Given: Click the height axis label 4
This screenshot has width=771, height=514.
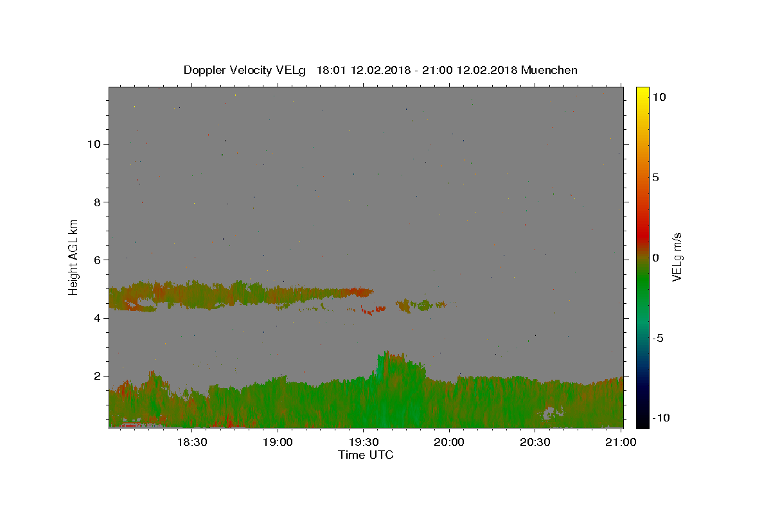Looking at the screenshot, I should (x=96, y=318).
